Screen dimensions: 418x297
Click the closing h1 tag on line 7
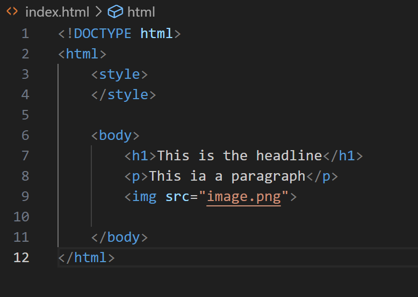[343, 156]
